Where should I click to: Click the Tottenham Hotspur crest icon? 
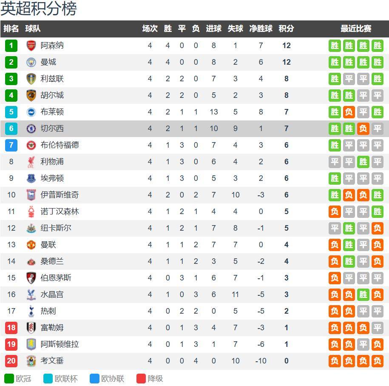[31, 311]
